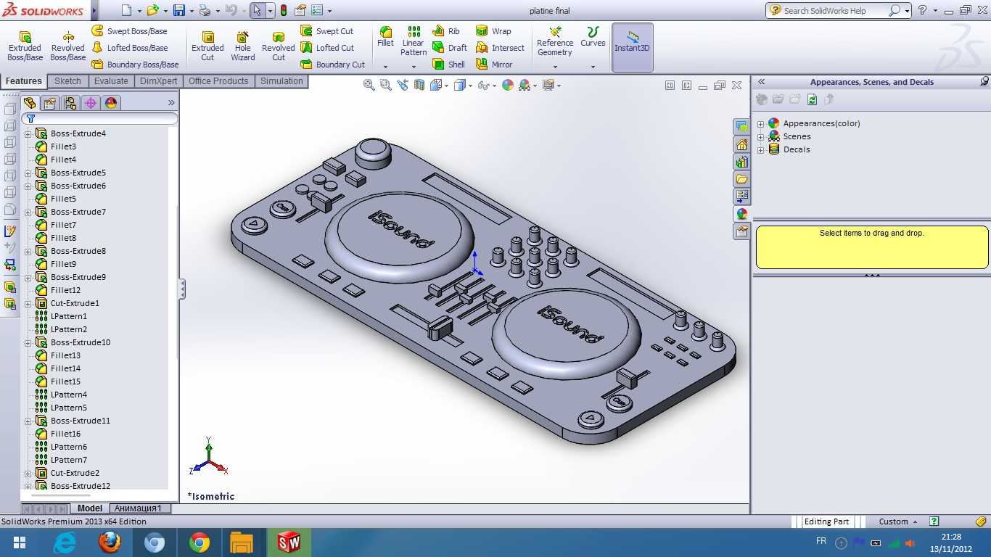Choose the Shell tool
Image resolution: width=991 pixels, height=557 pixels.
(449, 65)
